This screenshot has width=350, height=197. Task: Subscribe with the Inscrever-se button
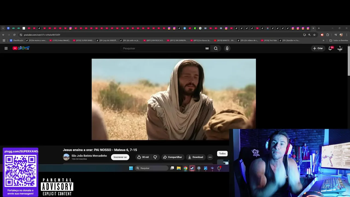[x=120, y=157]
